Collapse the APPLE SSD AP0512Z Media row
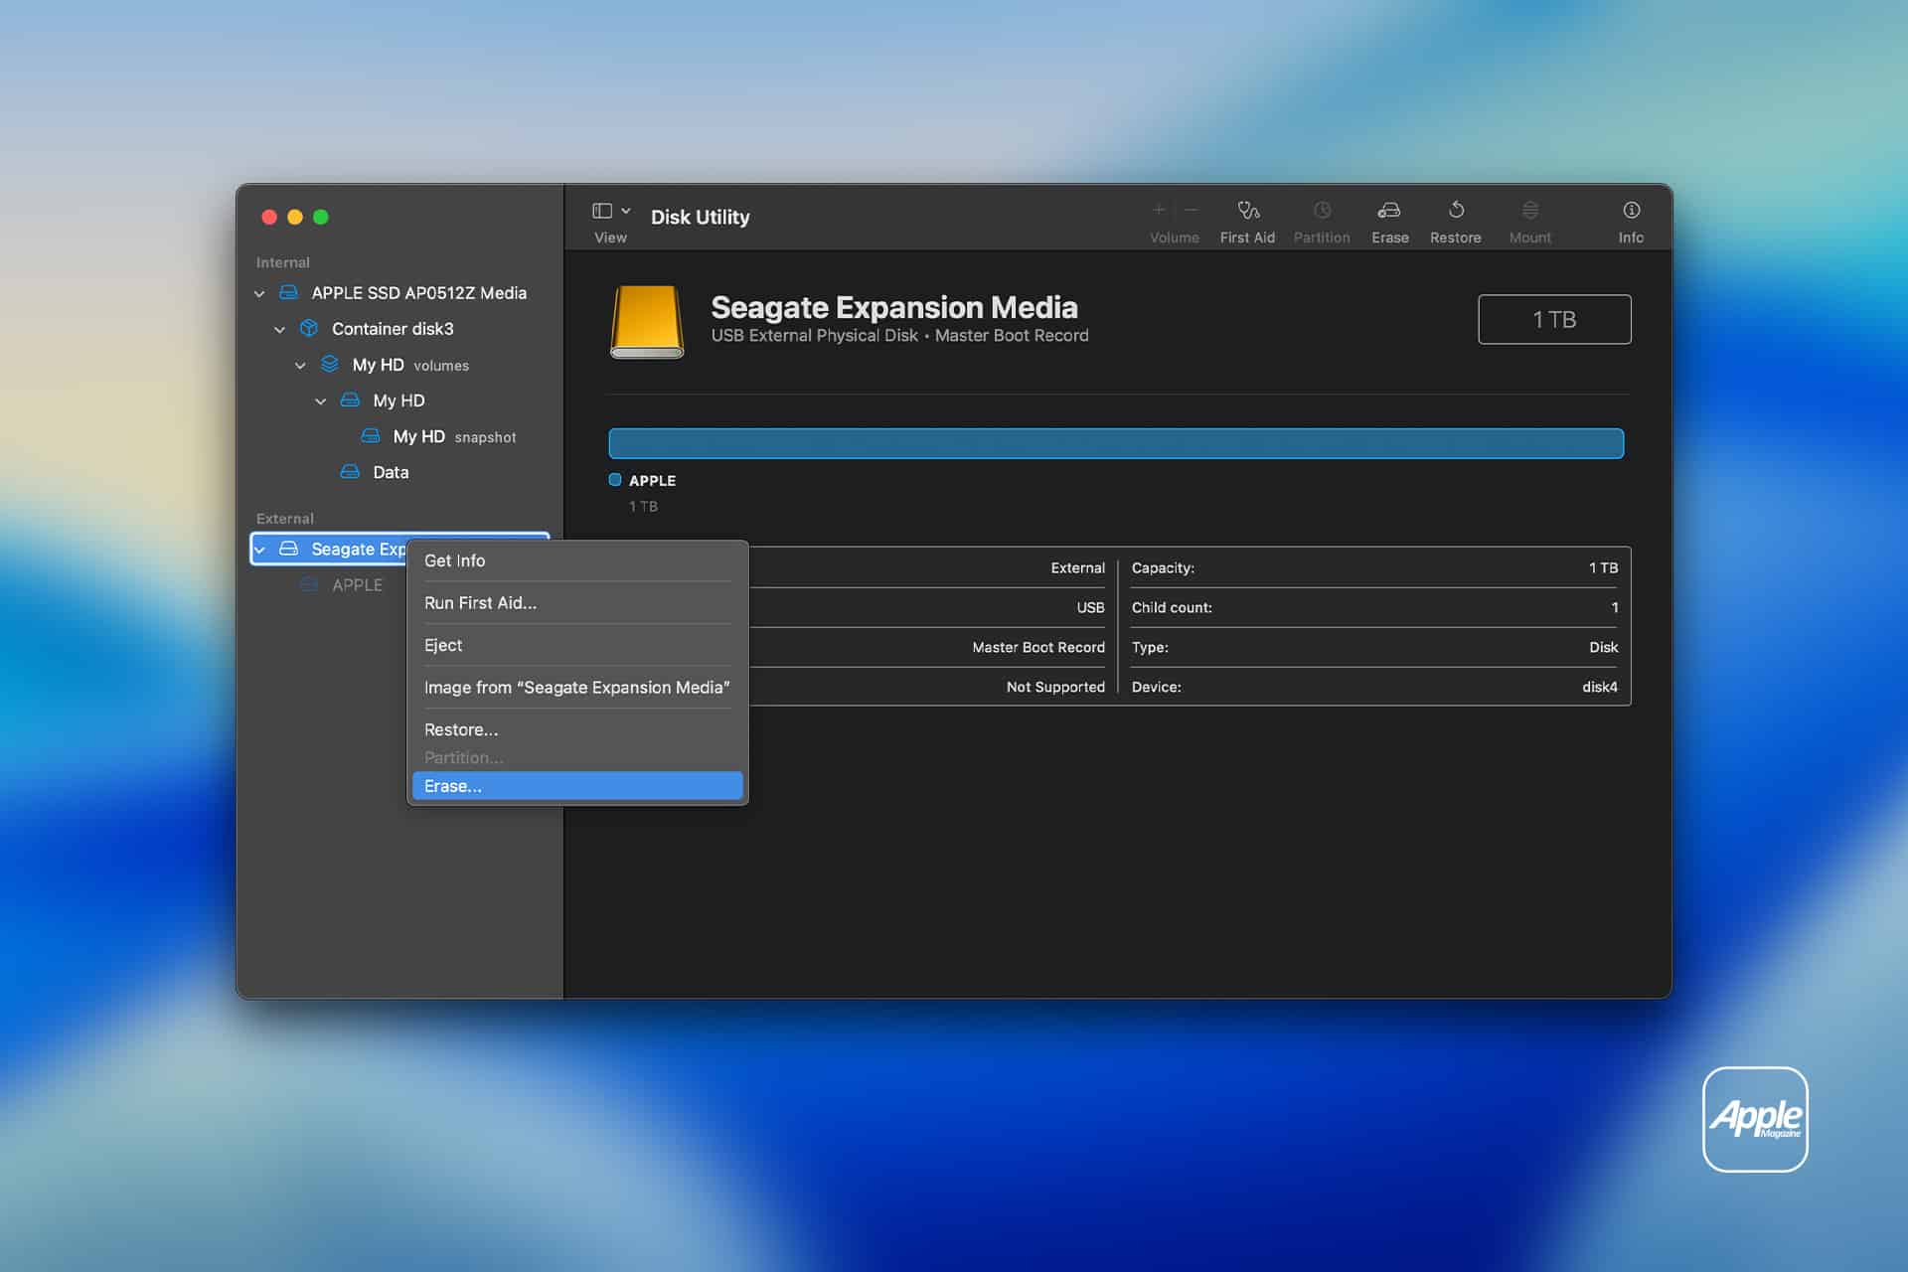Image resolution: width=1908 pixels, height=1272 pixels. tap(259, 293)
